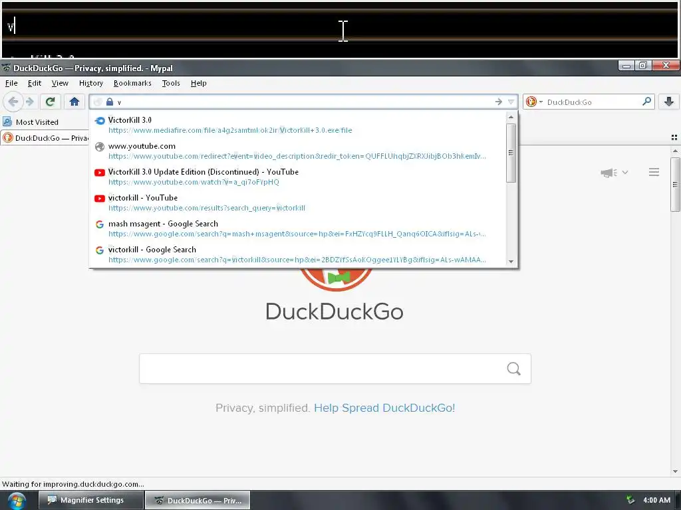Open the Tools menu

pyautogui.click(x=171, y=83)
